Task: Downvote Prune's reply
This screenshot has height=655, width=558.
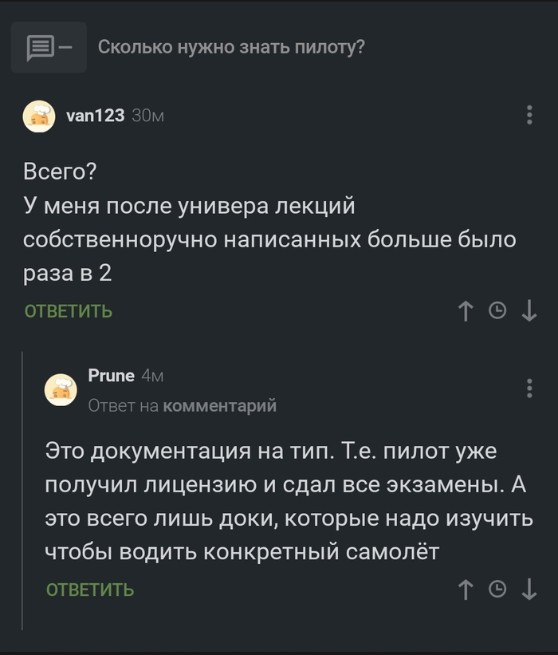Action: 529,590
